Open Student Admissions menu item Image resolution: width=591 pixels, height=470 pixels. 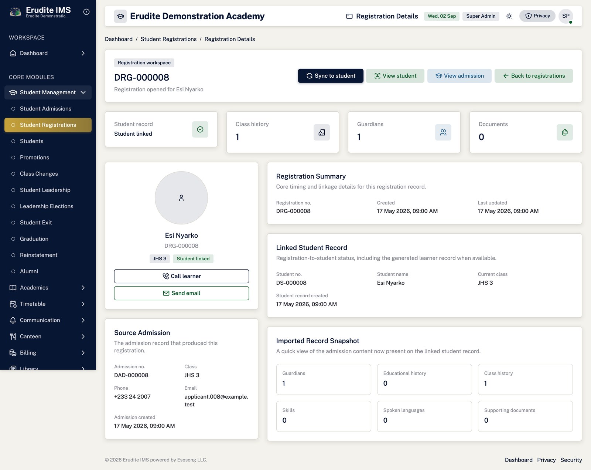point(48,109)
